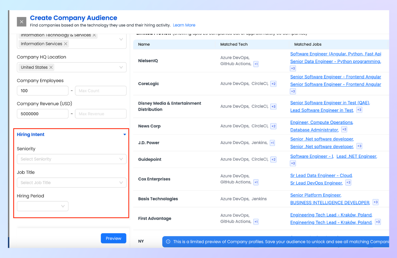Image resolution: width=397 pixels, height=258 pixels.
Task: Show +3 more jobs for News Corp
Action: pyautogui.click(x=344, y=129)
